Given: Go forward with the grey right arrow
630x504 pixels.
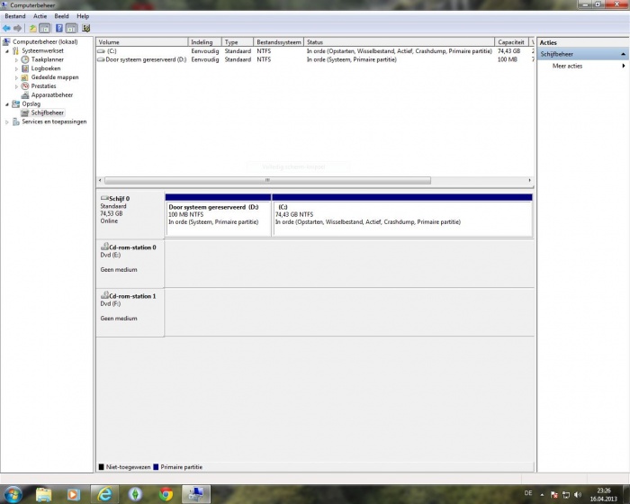Looking at the screenshot, I should [x=17, y=28].
